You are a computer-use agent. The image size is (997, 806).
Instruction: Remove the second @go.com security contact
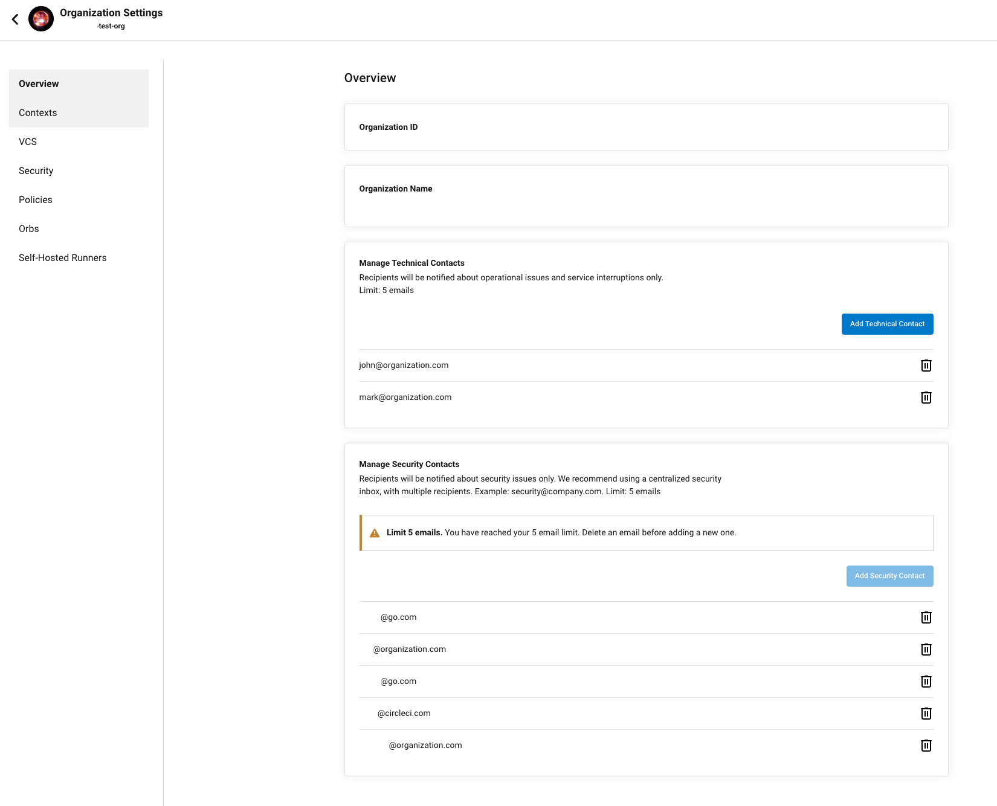pyautogui.click(x=926, y=682)
